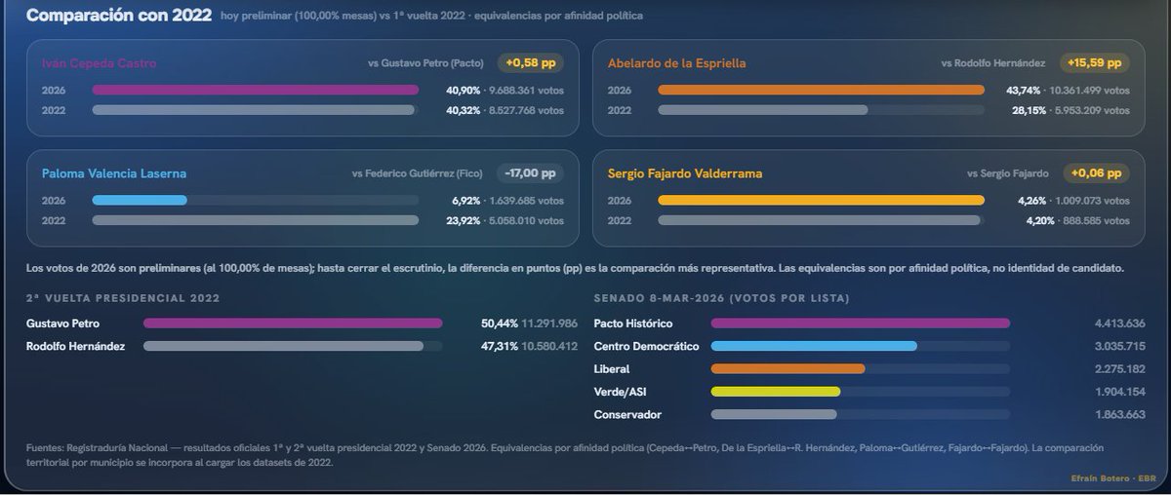1171x495 pixels.
Task: Click the gray 2022 bar under Cepeda
Action: click(x=254, y=110)
